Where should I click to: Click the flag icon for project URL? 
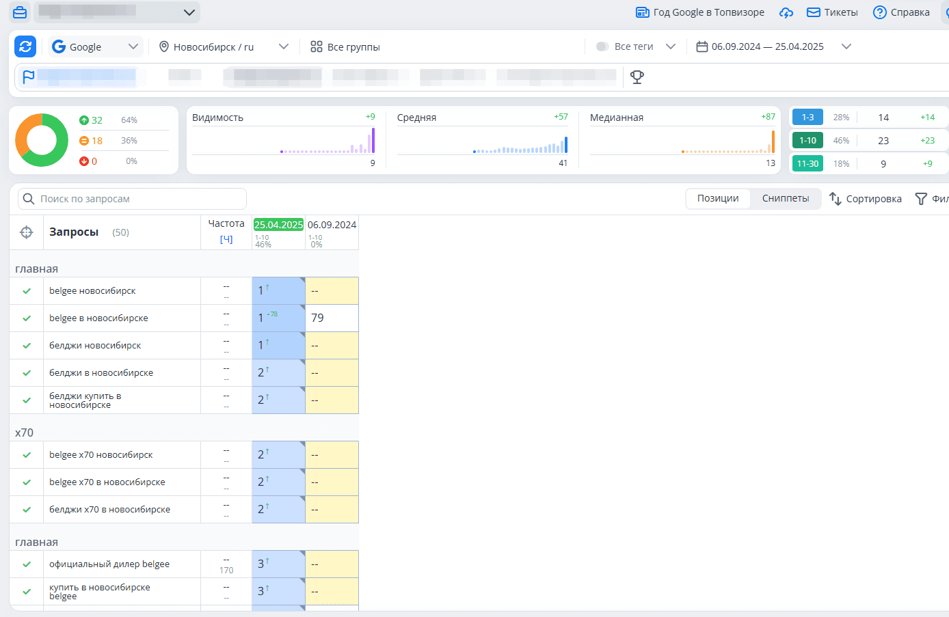28,77
